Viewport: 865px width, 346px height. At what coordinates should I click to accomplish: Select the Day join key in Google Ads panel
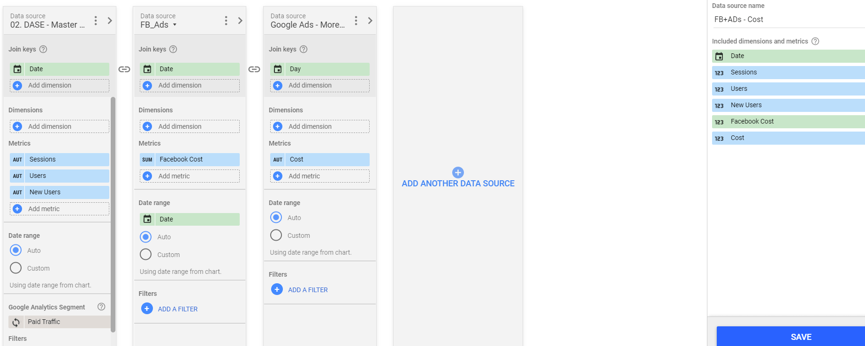(x=320, y=69)
